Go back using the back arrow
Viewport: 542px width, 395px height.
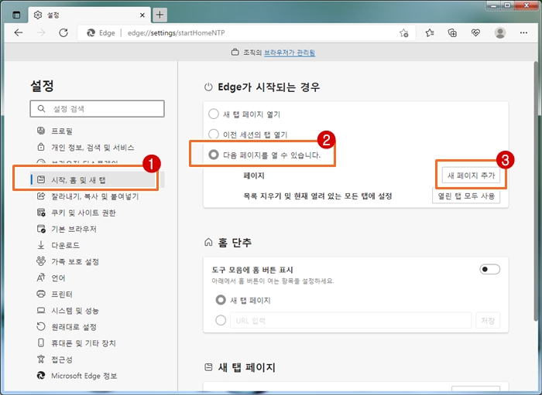[19, 32]
